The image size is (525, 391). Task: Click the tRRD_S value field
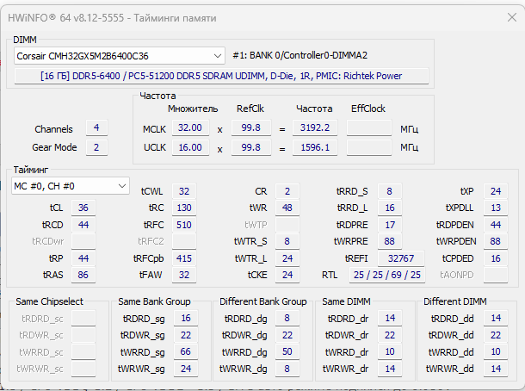click(x=390, y=191)
